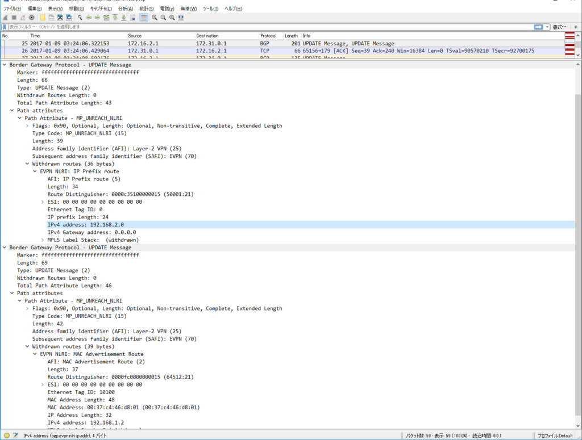582x440 pixels.
Task: Toggle auto-scroll during live capture
Action: [x=132, y=18]
